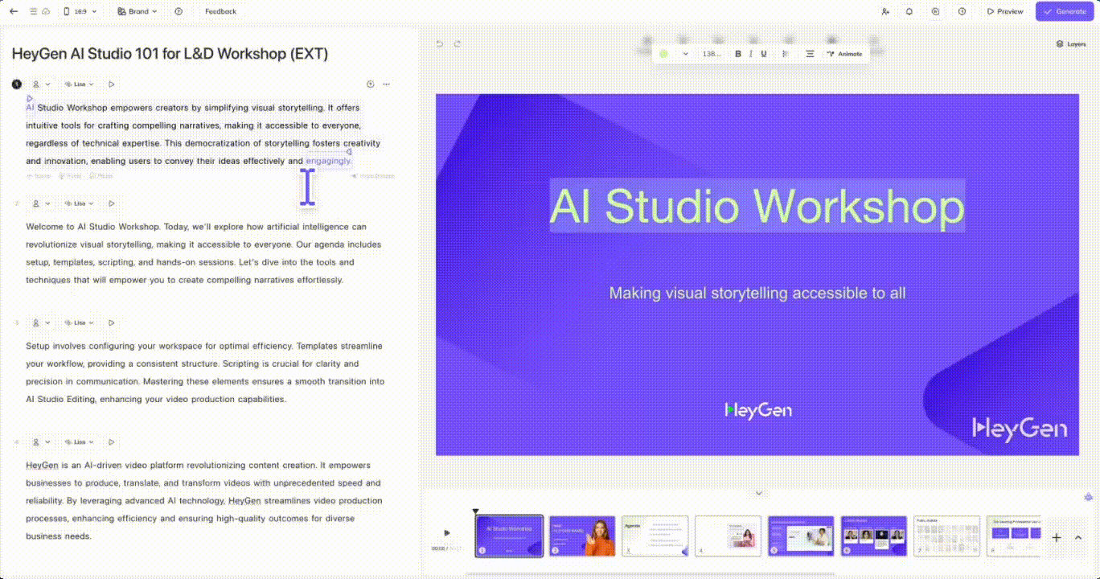Play the timeline from the play button
Image resolution: width=1100 pixels, height=579 pixels.
coord(447,532)
